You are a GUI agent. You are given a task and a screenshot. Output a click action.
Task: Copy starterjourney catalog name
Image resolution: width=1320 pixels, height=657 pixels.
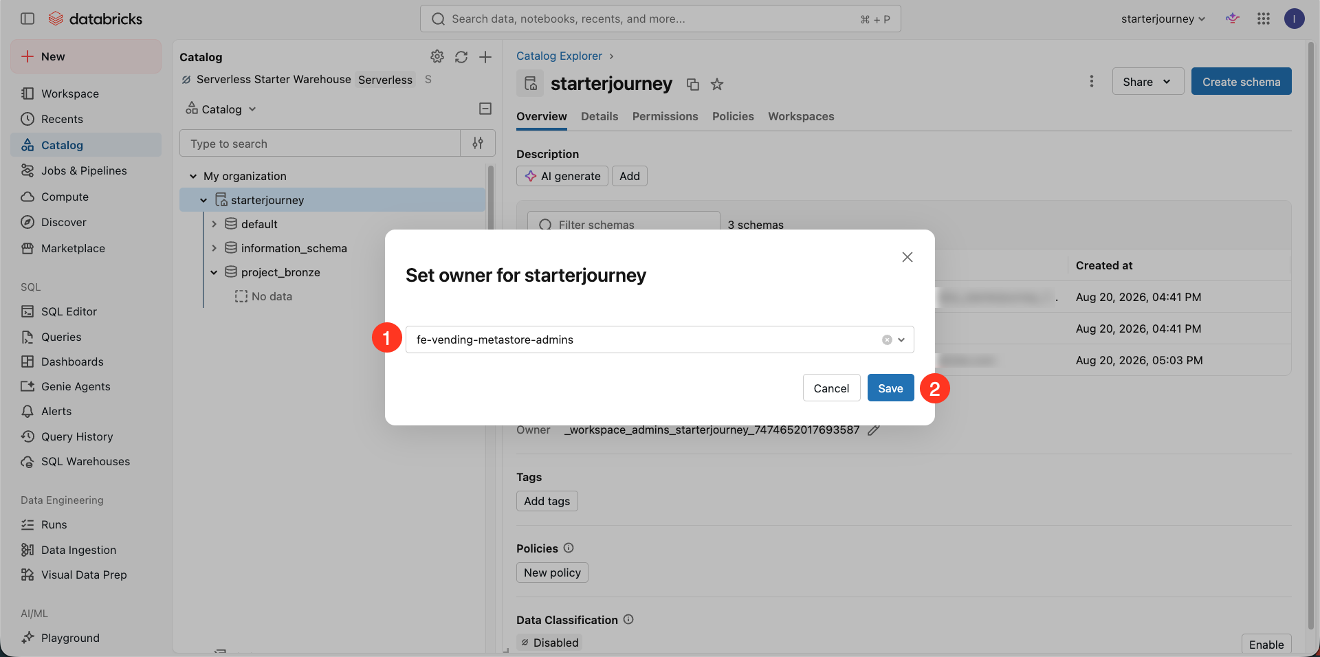tap(693, 84)
